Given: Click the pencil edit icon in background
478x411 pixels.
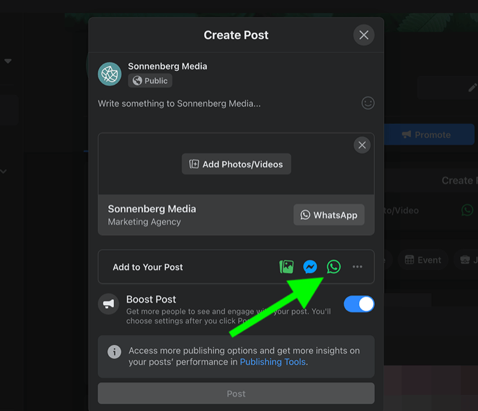Looking at the screenshot, I should tap(473, 88).
